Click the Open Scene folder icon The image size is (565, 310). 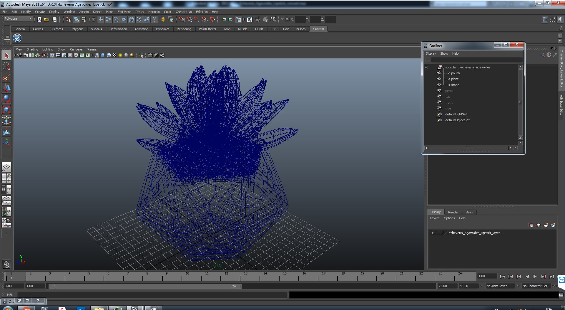tap(46, 19)
